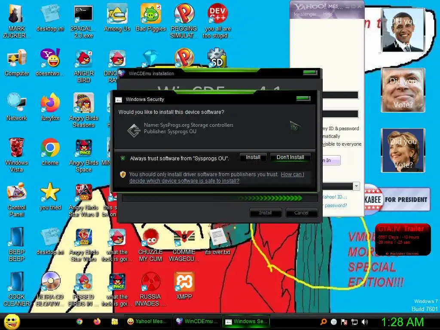
Task: Click Cancel in WinCDEmu installation window
Action: [x=301, y=213]
